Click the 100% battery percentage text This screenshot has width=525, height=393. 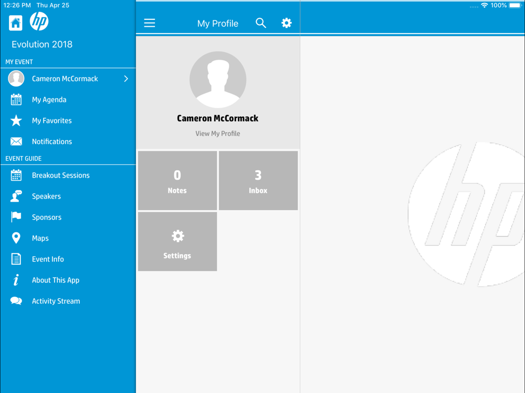(499, 5)
